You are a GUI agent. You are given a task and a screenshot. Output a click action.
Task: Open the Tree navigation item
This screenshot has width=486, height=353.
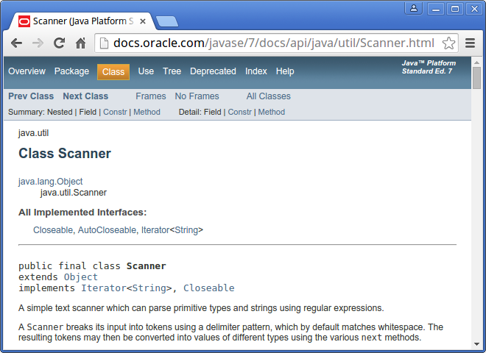tap(172, 71)
